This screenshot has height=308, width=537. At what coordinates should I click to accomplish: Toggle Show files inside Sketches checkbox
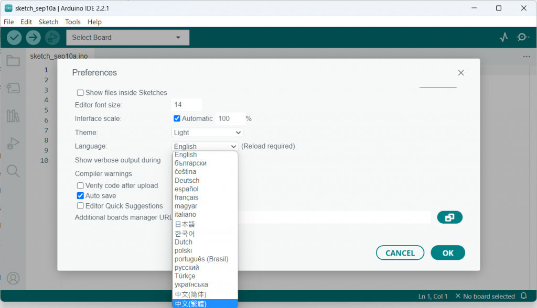[80, 93]
